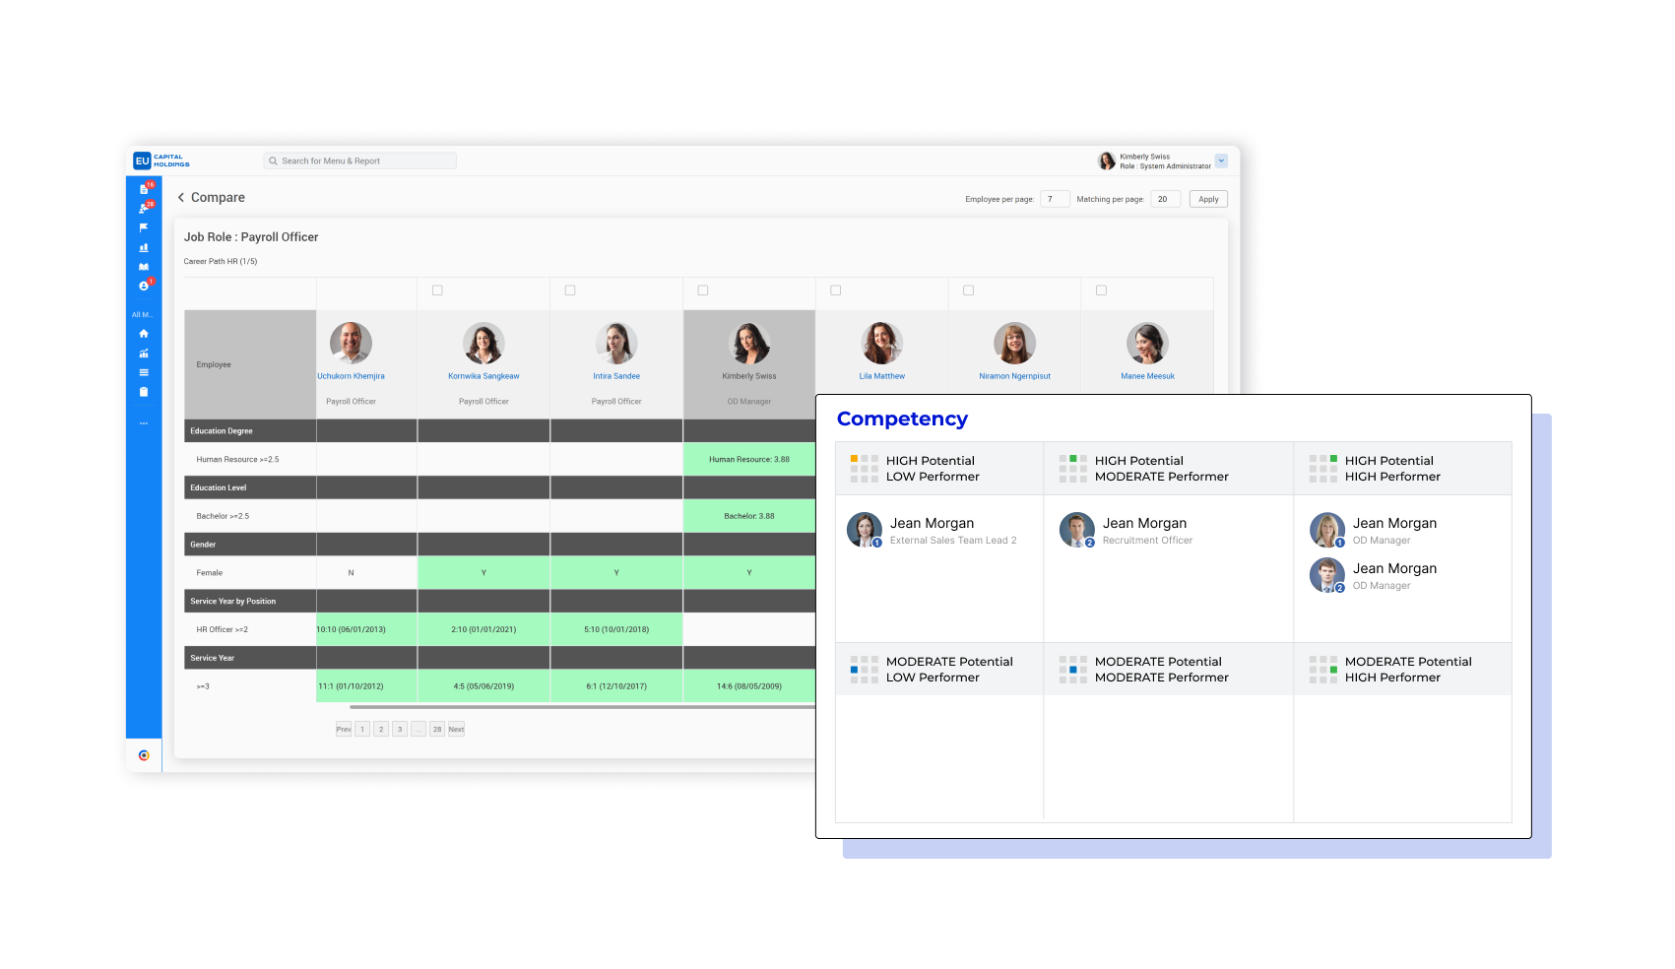Image resolution: width=1675 pixels, height=969 pixels.
Task: Click the Search for Menu & Report field
Action: [x=360, y=161]
